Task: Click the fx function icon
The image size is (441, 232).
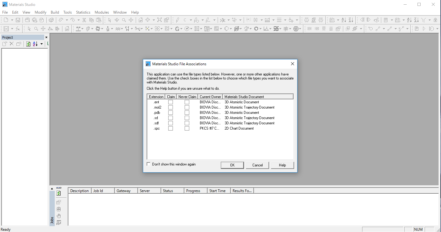Action: [x=18, y=29]
